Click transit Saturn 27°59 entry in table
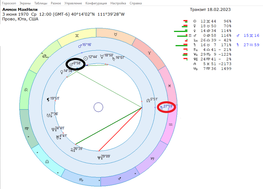The height and width of the screenshot is (189, 263). tap(248, 45)
